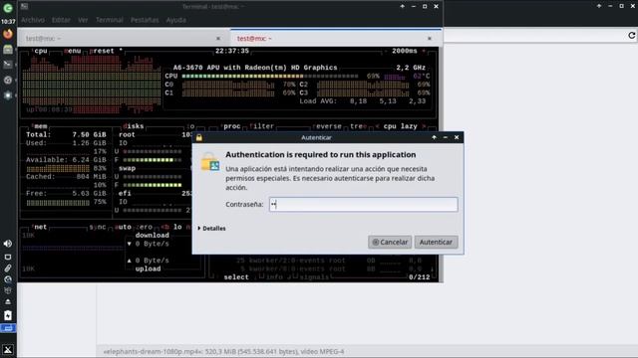
Task: Open the file manager panel launcher
Action: pos(8,49)
